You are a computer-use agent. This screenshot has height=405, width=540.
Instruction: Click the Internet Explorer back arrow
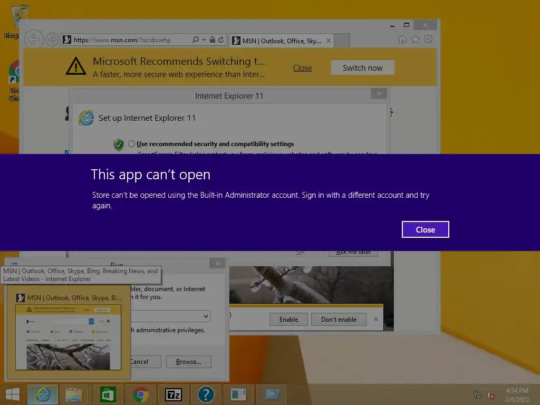[x=34, y=39]
